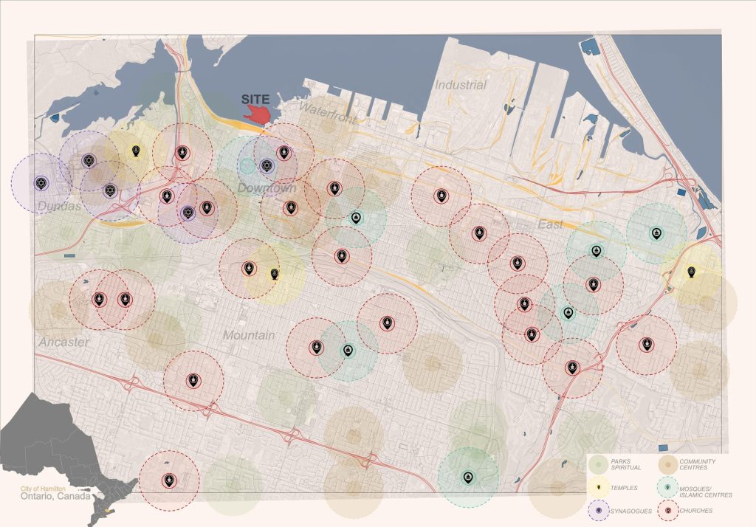Viewport: 756px width, 527px height.
Task: Click the church marker right of the Ontario inset
Action: pyautogui.click(x=169, y=480)
